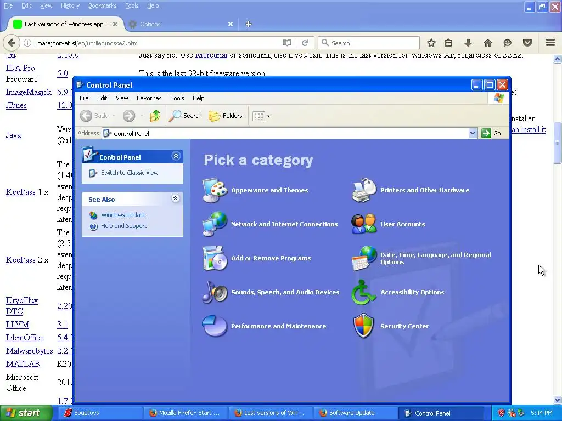Screen dimensions: 562x421
Task: Switch to Classic View
Action: click(x=130, y=173)
